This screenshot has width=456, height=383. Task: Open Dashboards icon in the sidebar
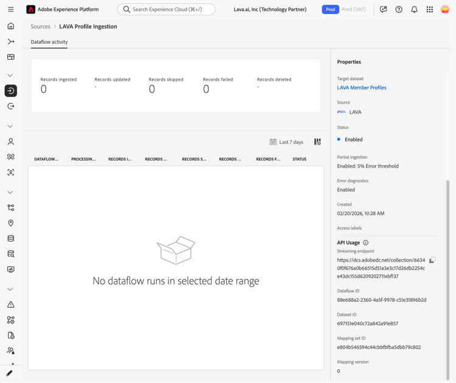[x=11, y=57]
